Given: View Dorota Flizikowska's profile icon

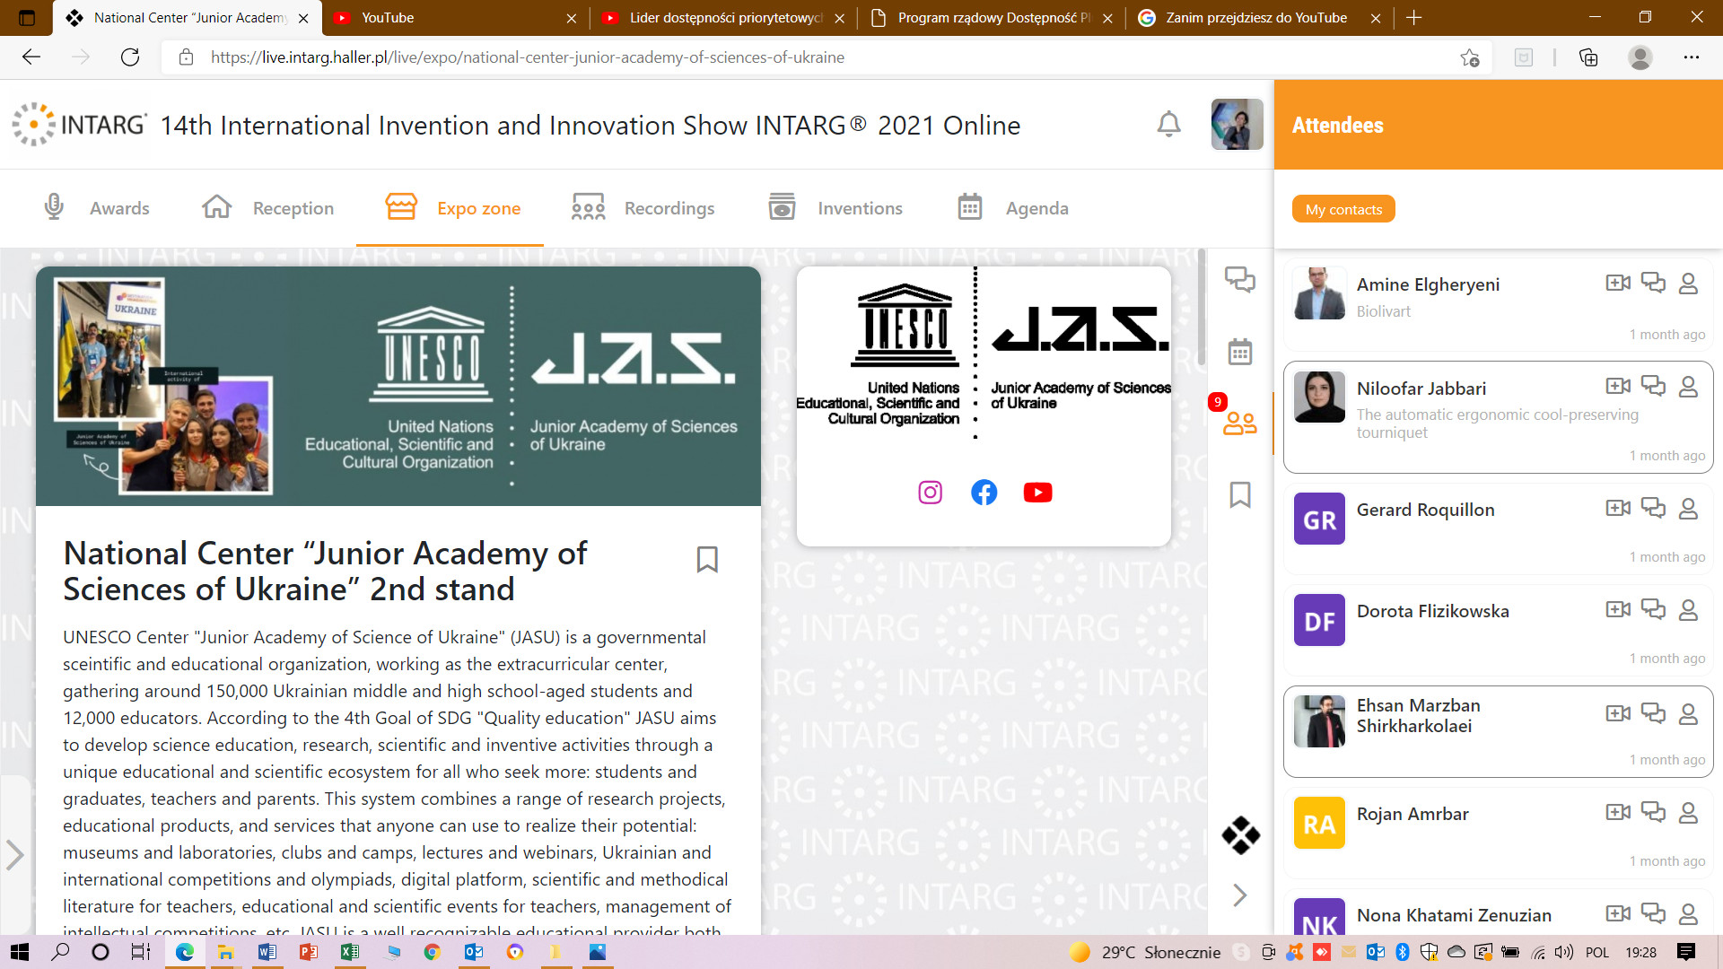Looking at the screenshot, I should click(x=1688, y=610).
